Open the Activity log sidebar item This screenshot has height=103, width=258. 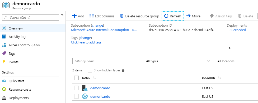click(x=17, y=37)
